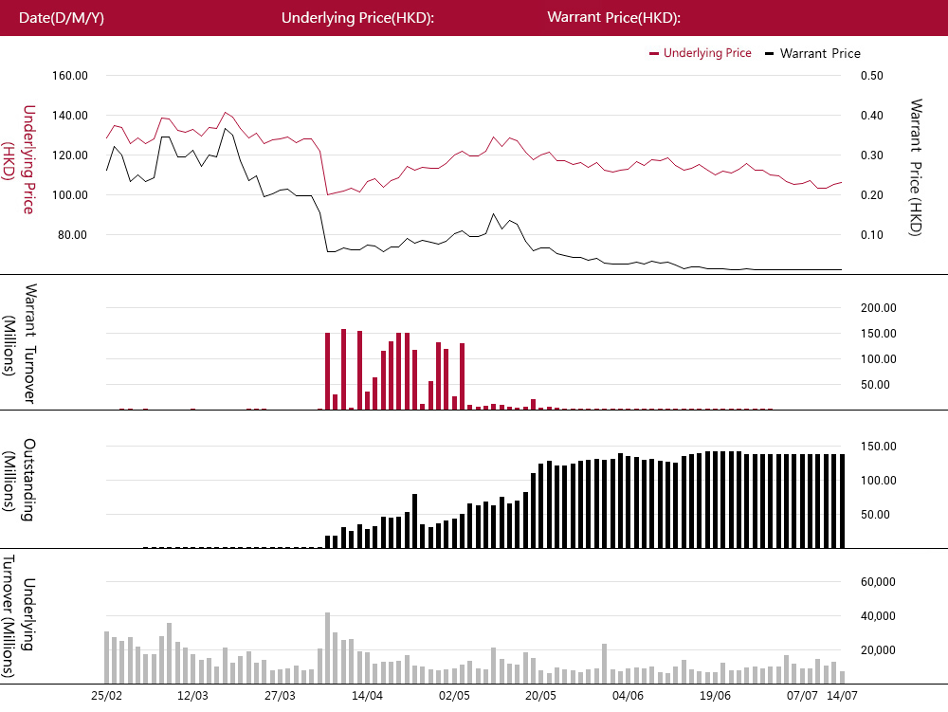Screen dimensions: 948x712
Task: Click the 0.50 warrant price axis value
Action: [872, 76]
